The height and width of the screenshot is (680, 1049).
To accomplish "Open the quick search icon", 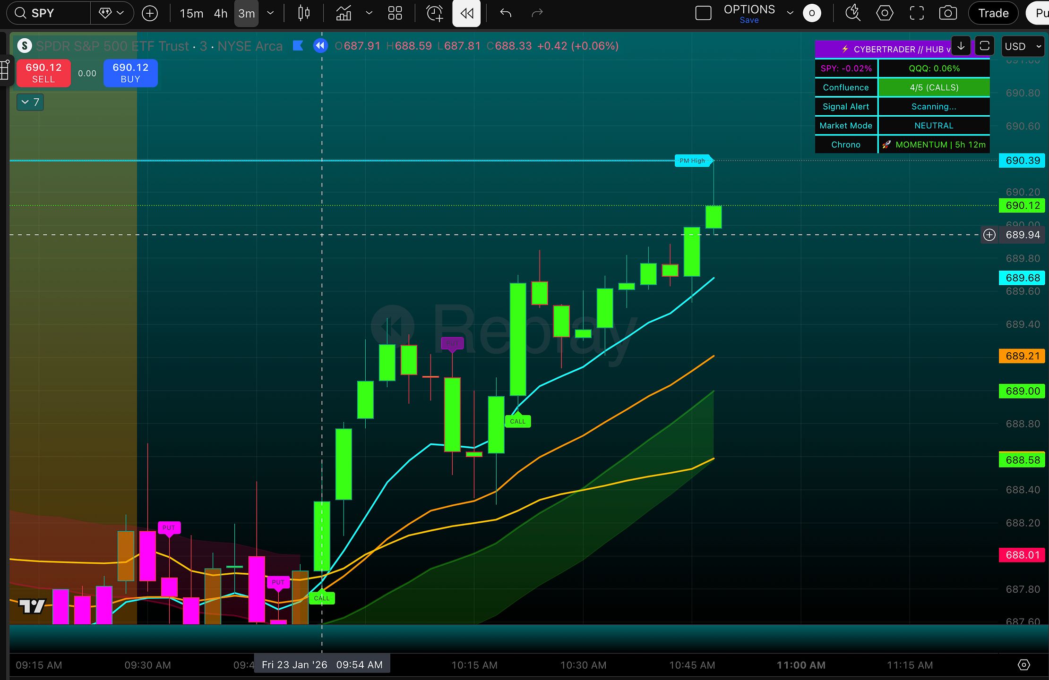I will [x=853, y=13].
